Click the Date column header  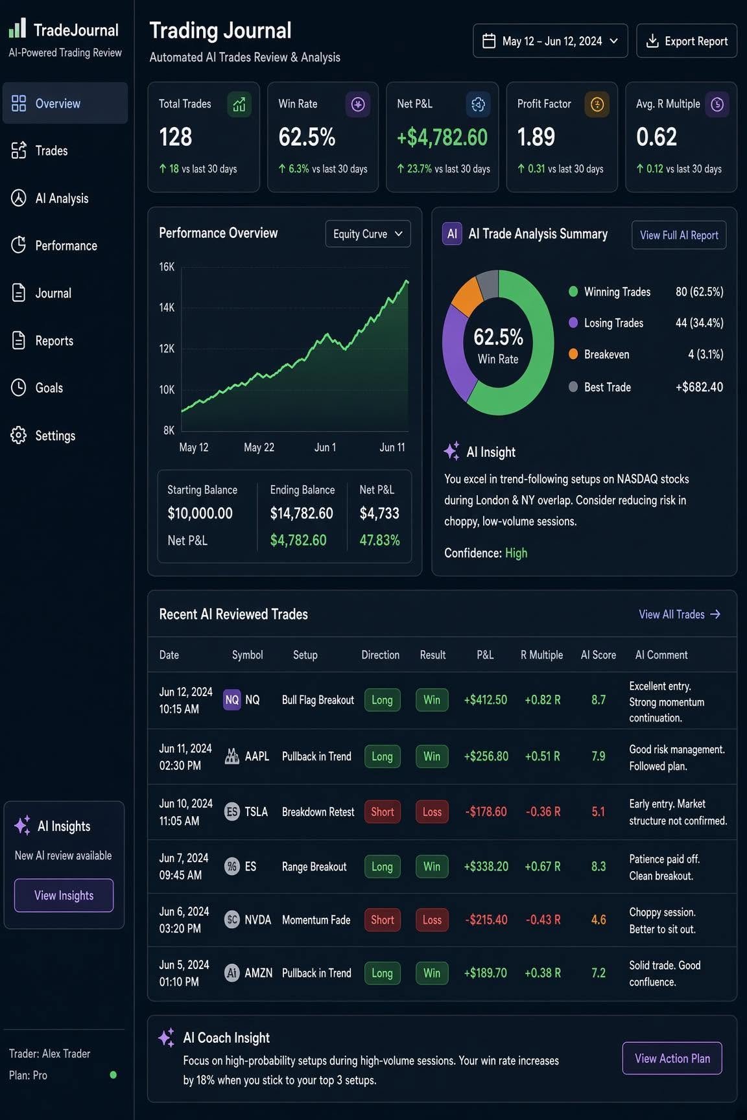click(x=169, y=655)
